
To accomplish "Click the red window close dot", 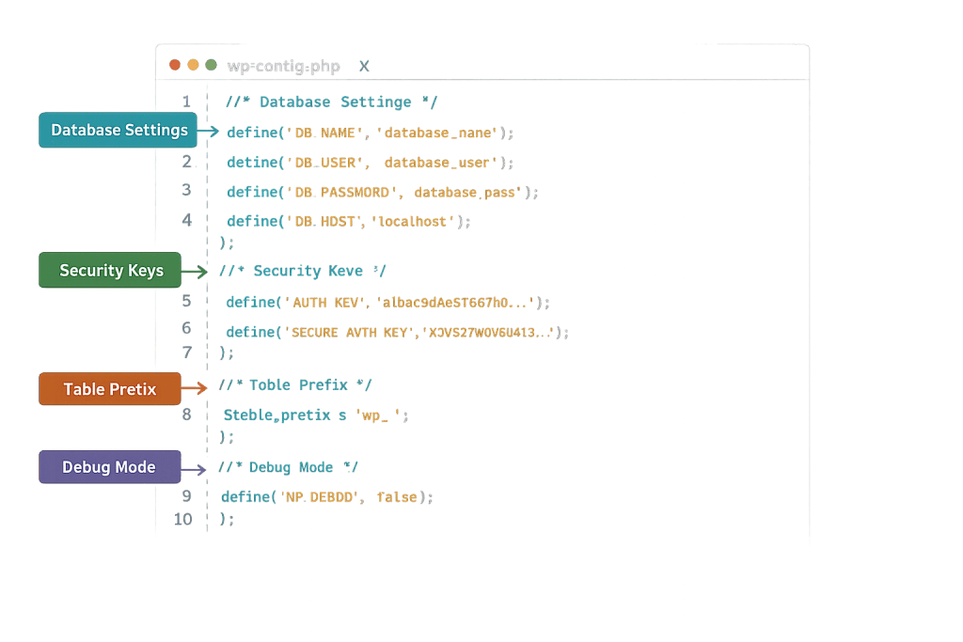I will 175,65.
